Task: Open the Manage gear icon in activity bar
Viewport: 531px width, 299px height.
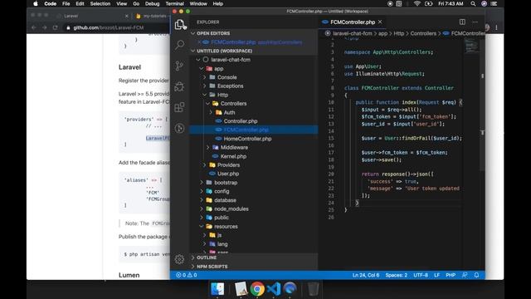Action: coord(179,259)
